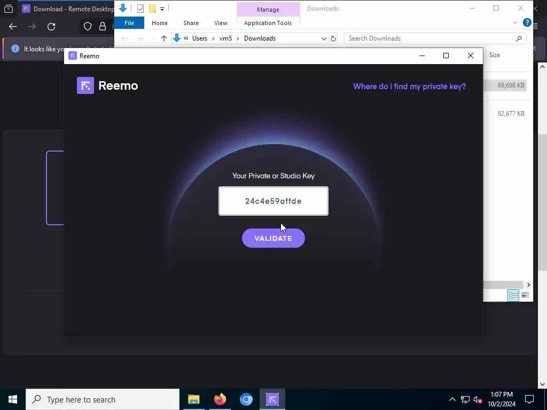Open the clock showing 1:07 PM
Screen dimensions: 547x410
pos(502,399)
